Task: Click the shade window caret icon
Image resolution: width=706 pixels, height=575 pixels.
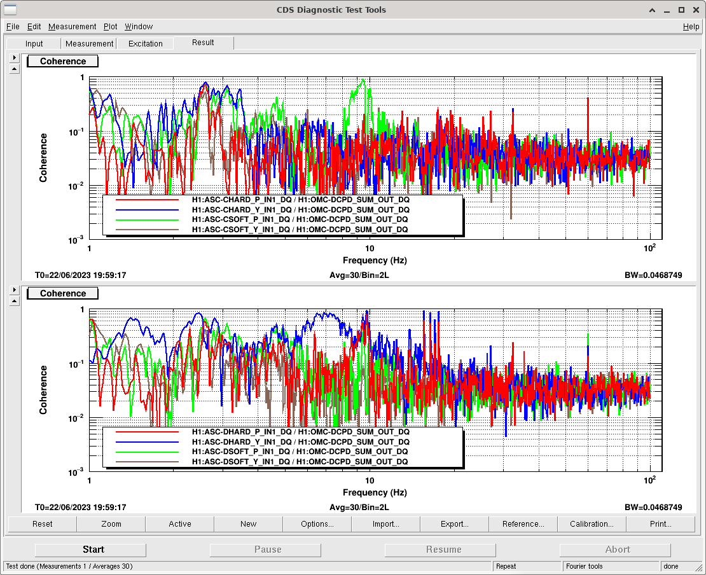Action: click(651, 10)
